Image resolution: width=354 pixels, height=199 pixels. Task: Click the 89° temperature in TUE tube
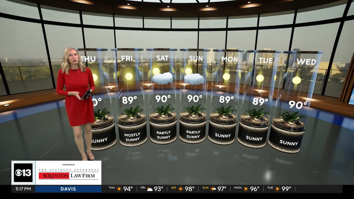[x=261, y=101]
